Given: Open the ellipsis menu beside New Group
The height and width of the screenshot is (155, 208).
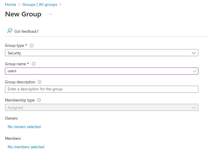Looking at the screenshot, I should click(51, 14).
